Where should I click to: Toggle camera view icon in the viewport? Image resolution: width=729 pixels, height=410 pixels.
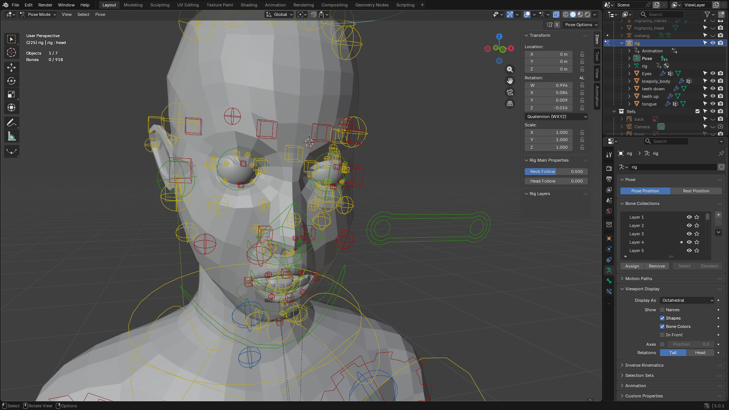[x=510, y=92]
